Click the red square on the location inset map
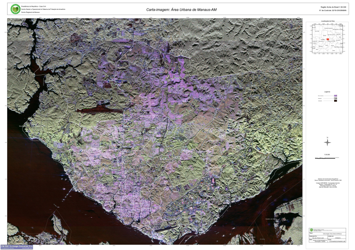355x250 pixels. pyautogui.click(x=327, y=39)
